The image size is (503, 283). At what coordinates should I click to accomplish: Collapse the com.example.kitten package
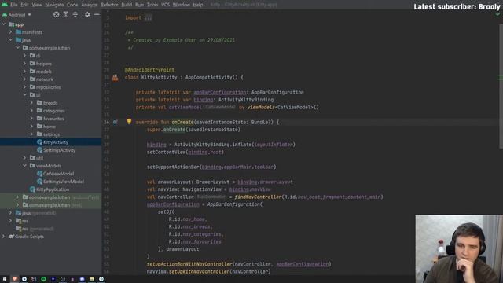(17, 48)
